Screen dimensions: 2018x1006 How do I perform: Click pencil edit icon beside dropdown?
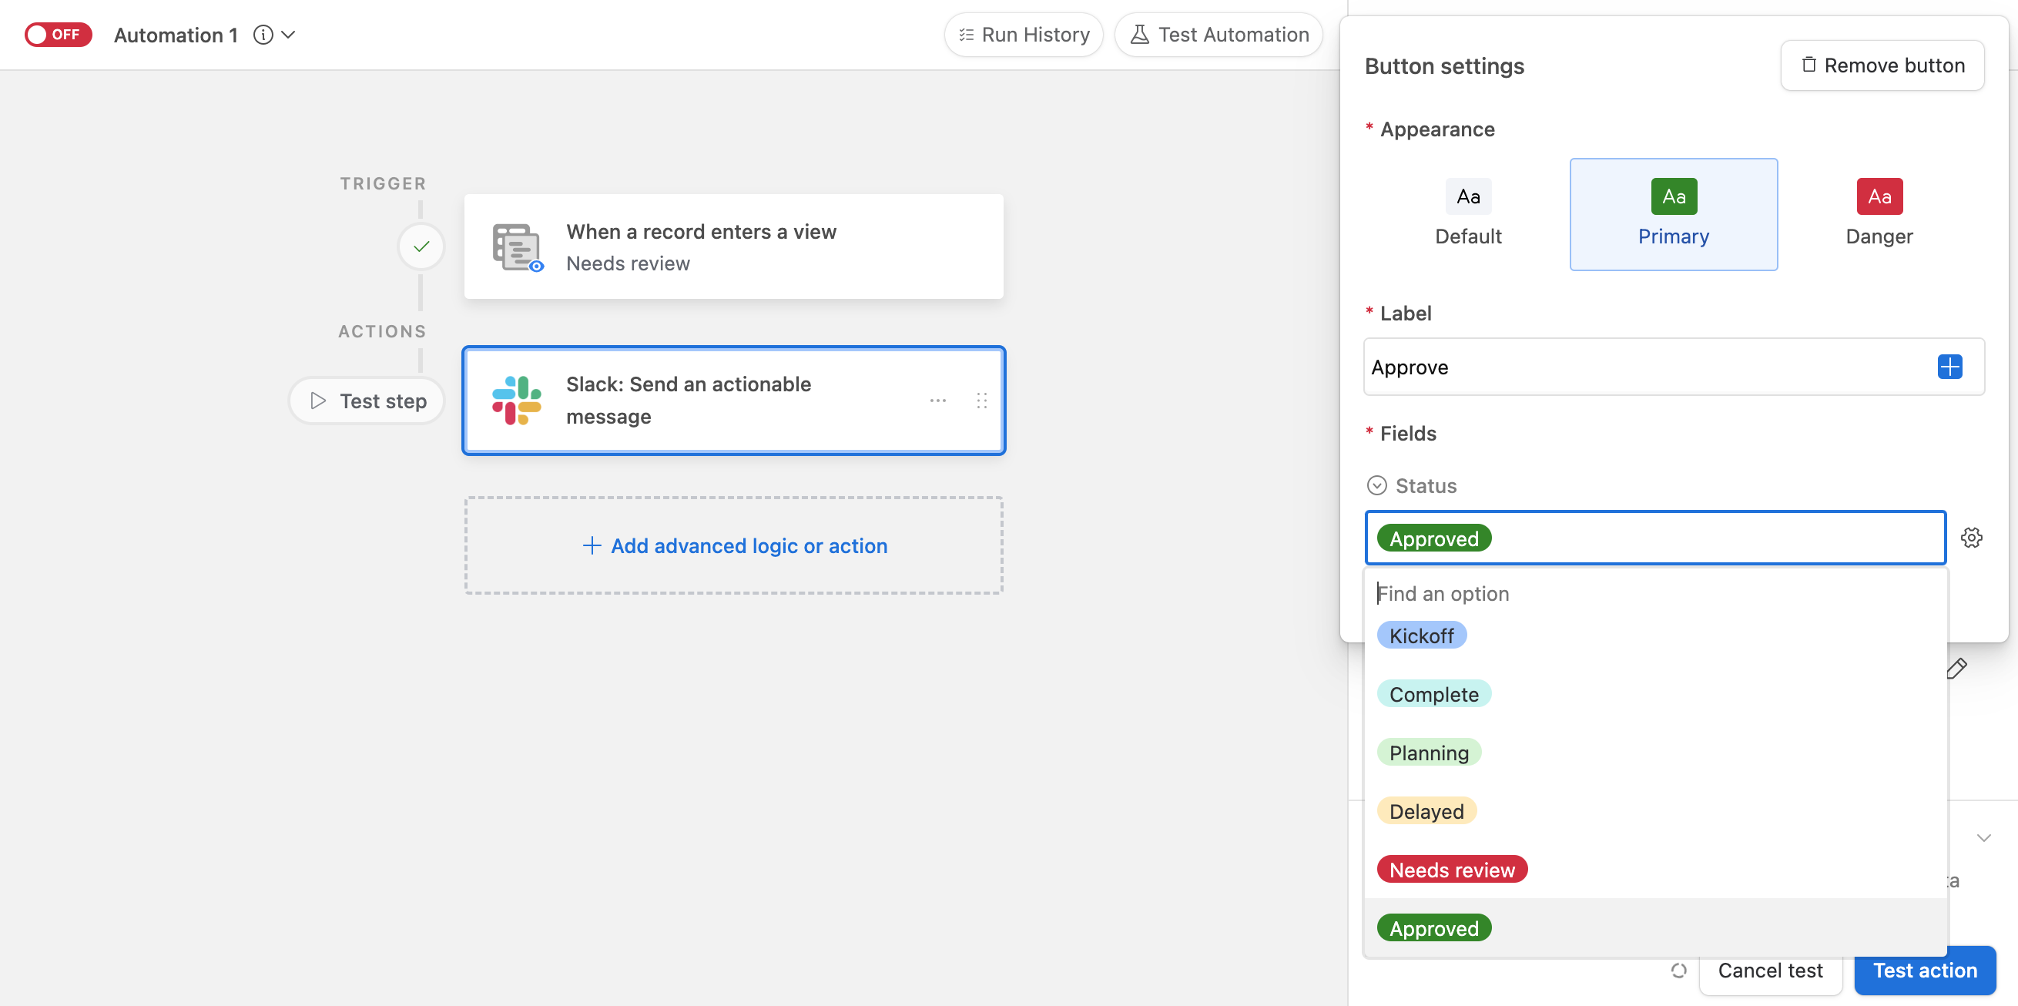pyautogui.click(x=1957, y=669)
